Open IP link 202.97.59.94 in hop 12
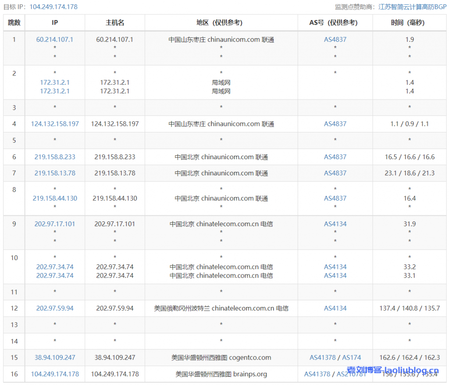 54,308
